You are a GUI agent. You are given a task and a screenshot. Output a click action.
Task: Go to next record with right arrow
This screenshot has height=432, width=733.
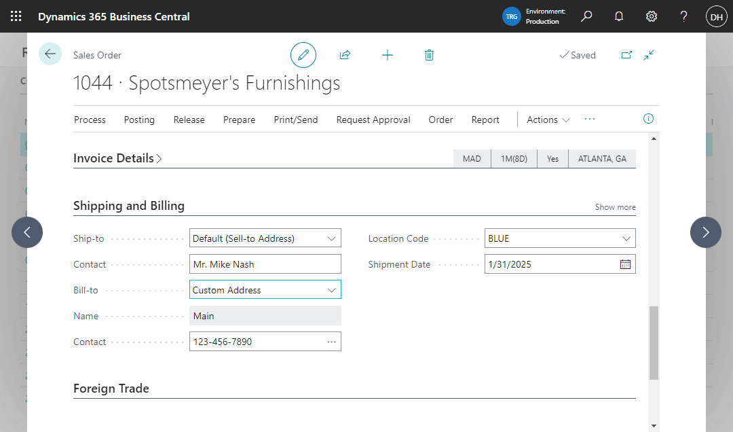[x=706, y=232]
